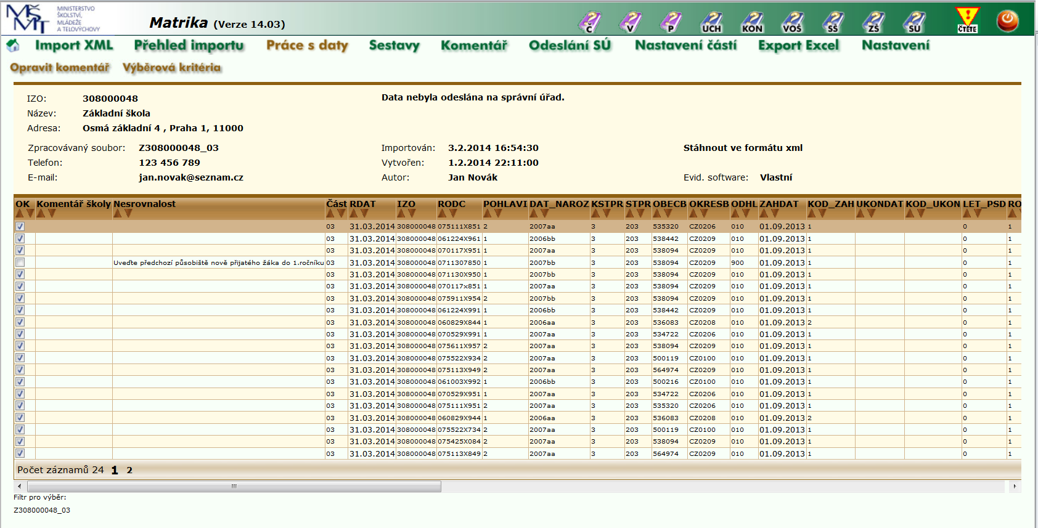Open the Nastavení menu item

coord(895,45)
